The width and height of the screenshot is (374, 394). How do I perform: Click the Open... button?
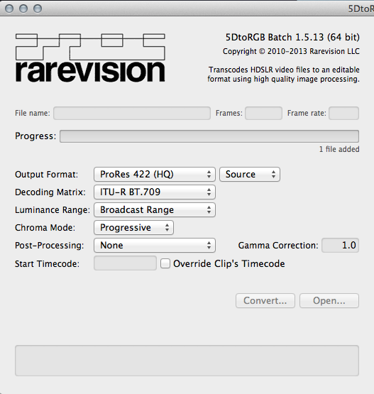tap(329, 300)
